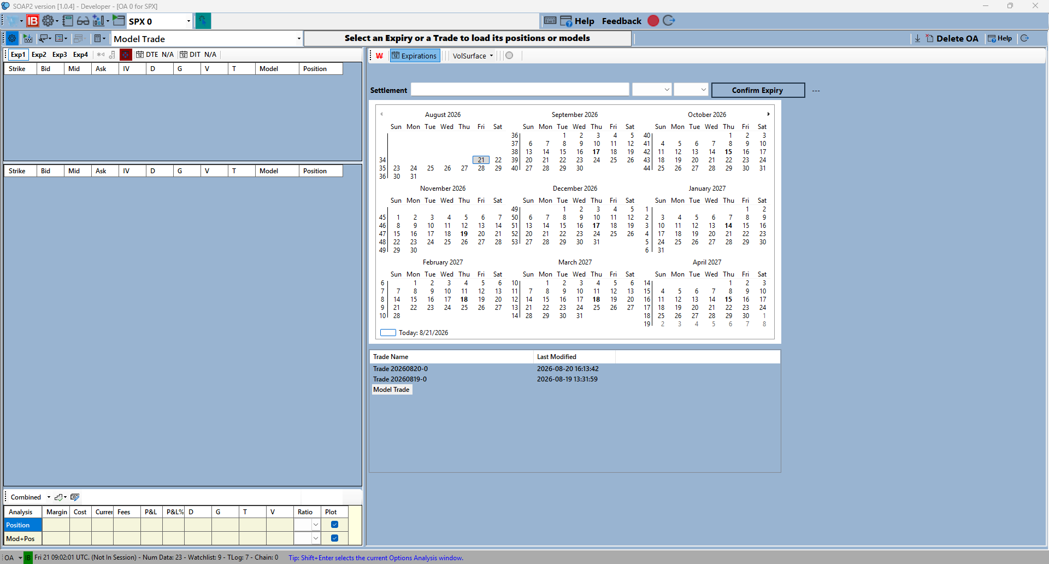Image resolution: width=1049 pixels, height=564 pixels.
Task: Click the refresh icon right of OA Help
Action: (x=1024, y=38)
